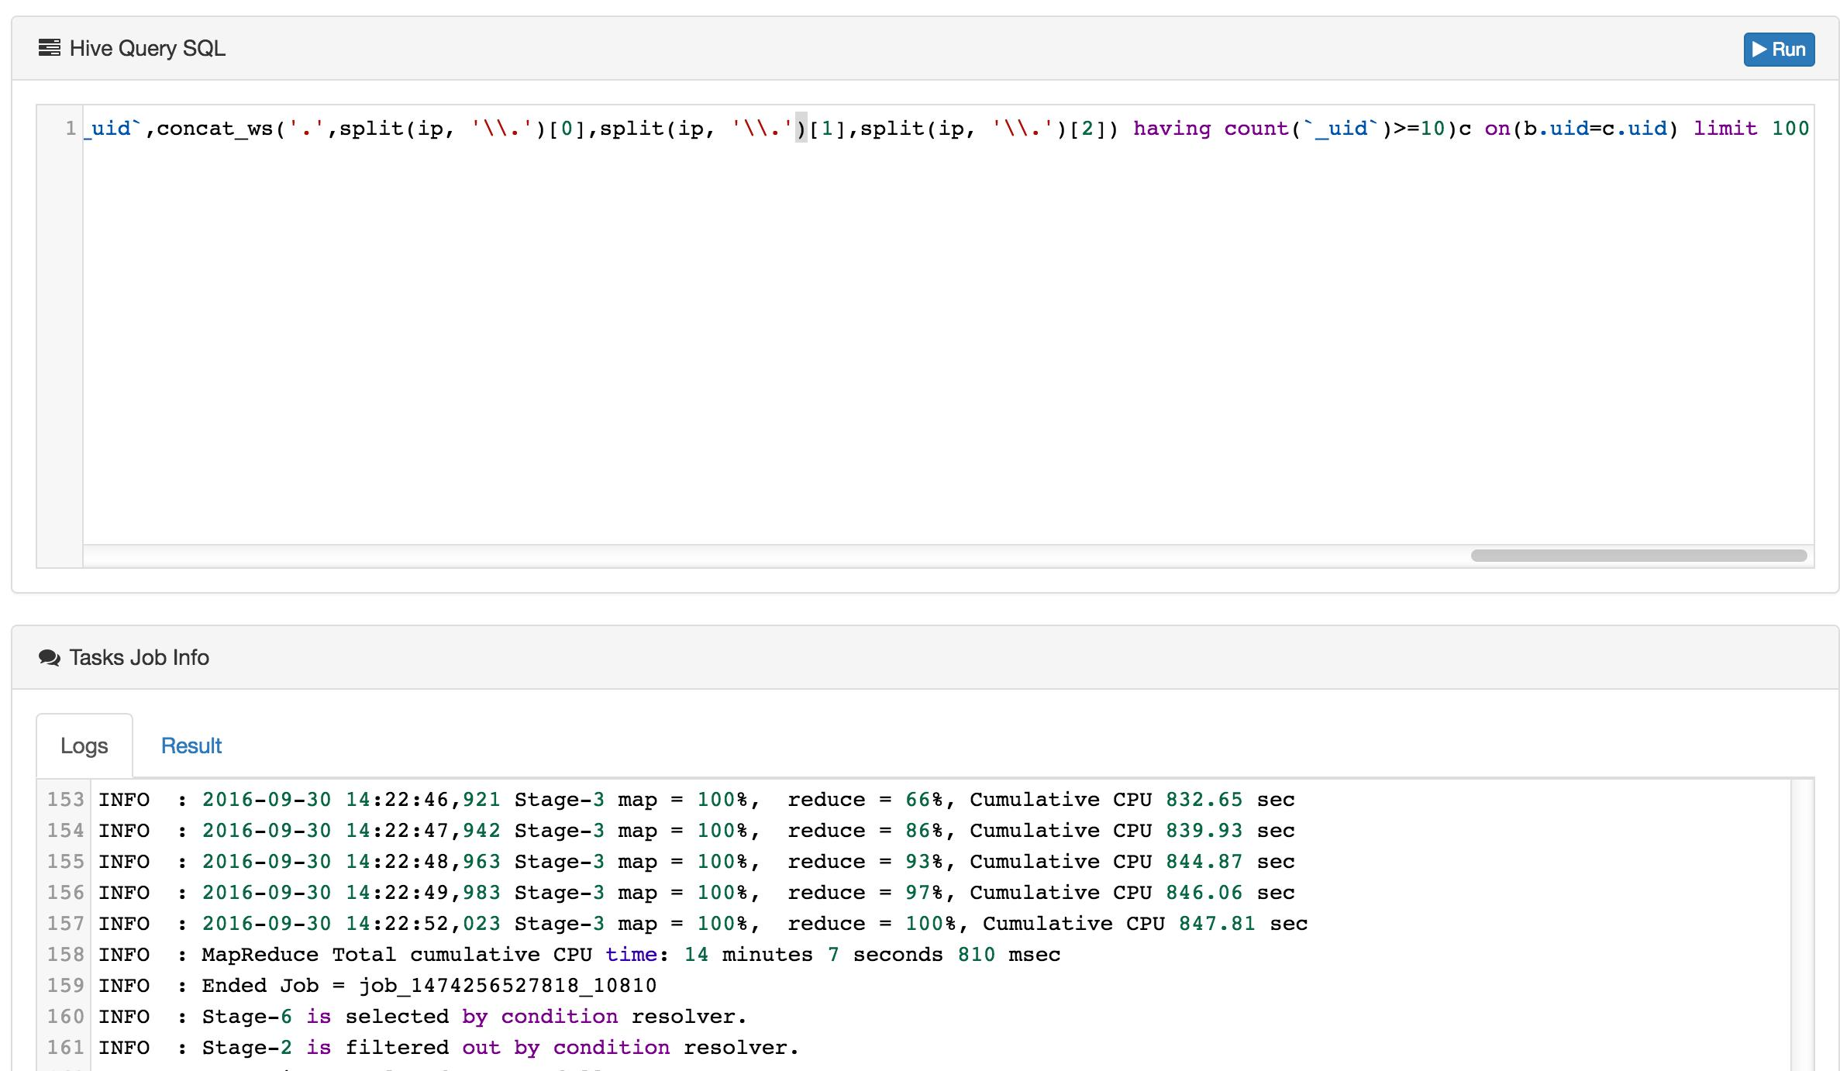The width and height of the screenshot is (1840, 1071).
Task: Click log line 155 with reduce = 93%
Action: tap(696, 862)
